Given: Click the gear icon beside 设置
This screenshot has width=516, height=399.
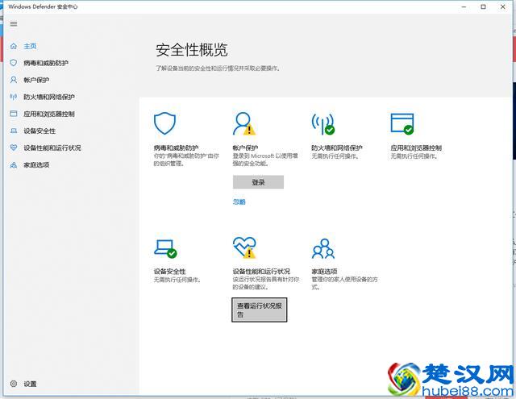Looking at the screenshot, I should pos(14,384).
